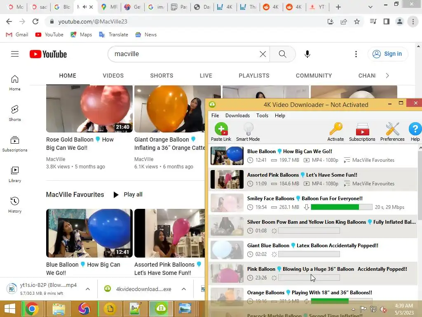This screenshot has width=422, height=317.
Task: Expand yt1s.io download item options
Action: (x=88, y=289)
